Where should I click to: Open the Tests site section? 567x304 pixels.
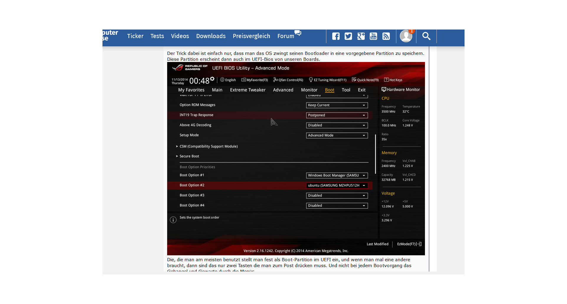click(157, 36)
